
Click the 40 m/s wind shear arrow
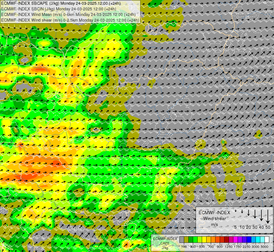[x=261, y=215]
